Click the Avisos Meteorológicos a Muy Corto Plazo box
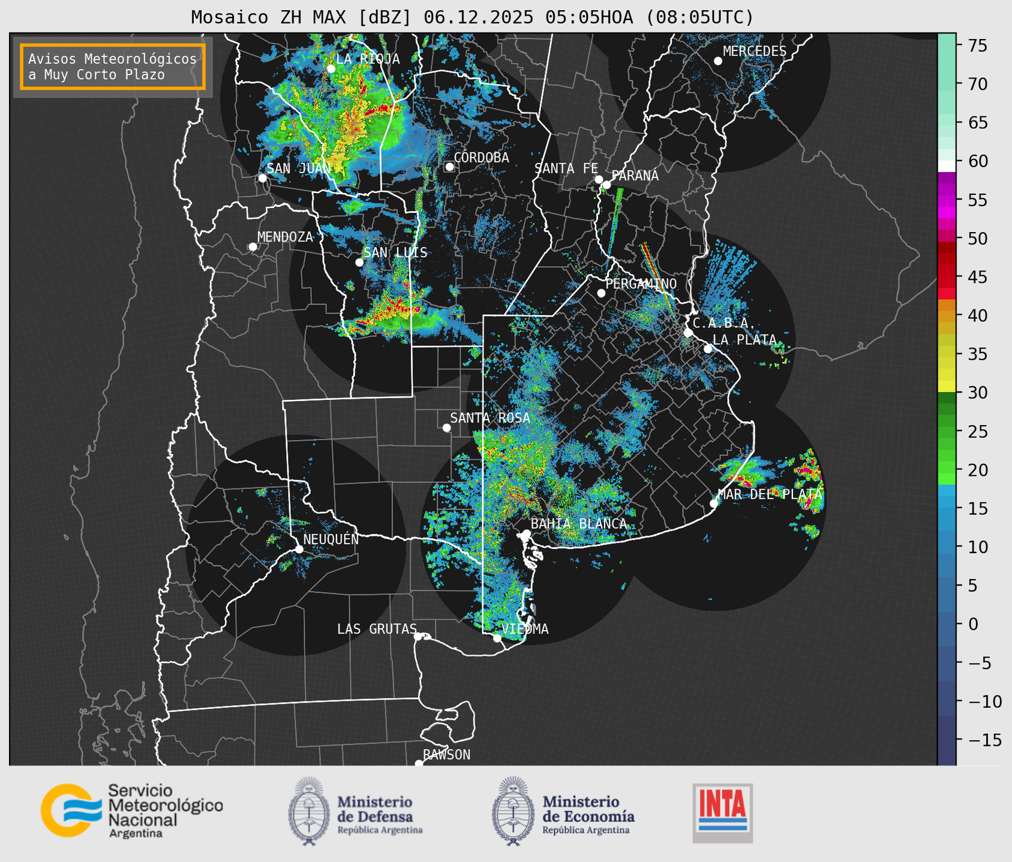This screenshot has width=1012, height=862. click(x=113, y=67)
